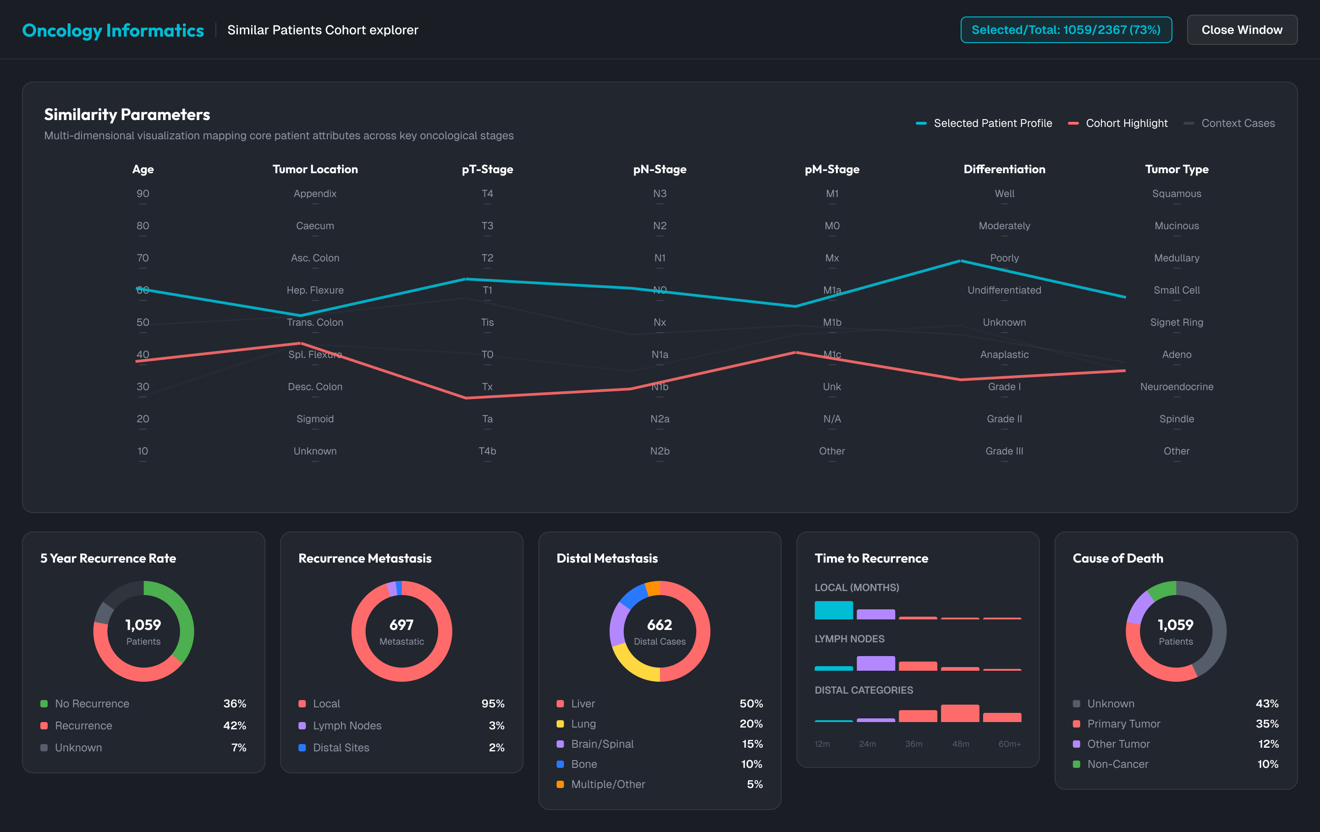Click the Distal Metastasis donut showing 662

click(x=660, y=631)
